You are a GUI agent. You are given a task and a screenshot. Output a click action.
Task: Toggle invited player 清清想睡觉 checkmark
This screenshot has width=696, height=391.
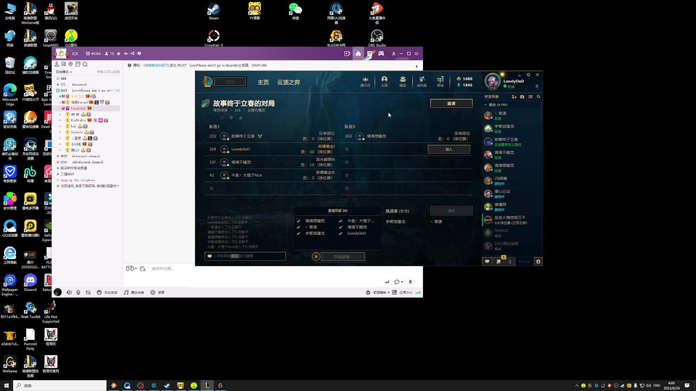pyautogui.click(x=298, y=221)
